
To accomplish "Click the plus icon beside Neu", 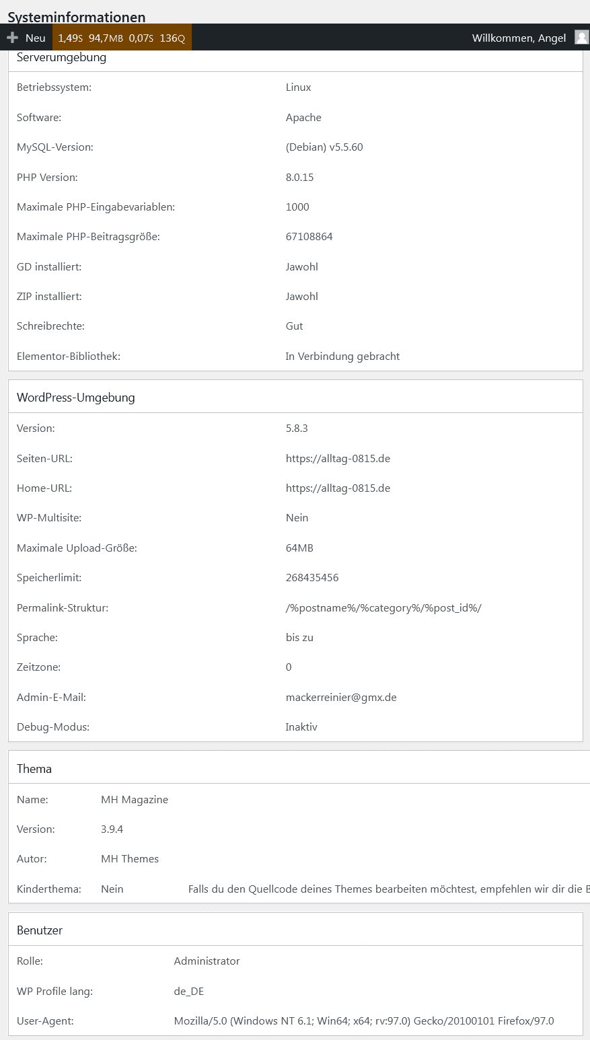I will click(12, 38).
